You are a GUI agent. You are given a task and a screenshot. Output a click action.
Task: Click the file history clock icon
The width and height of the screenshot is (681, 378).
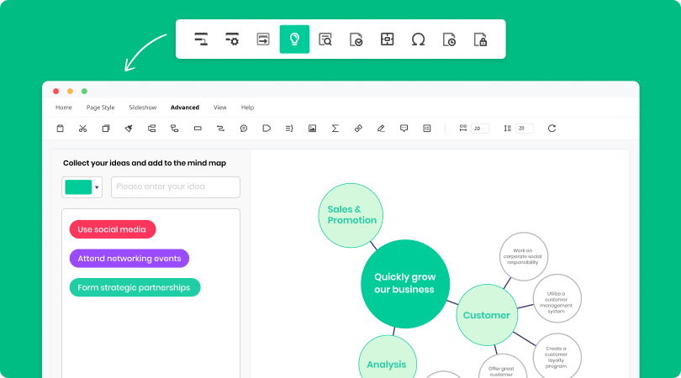point(449,39)
